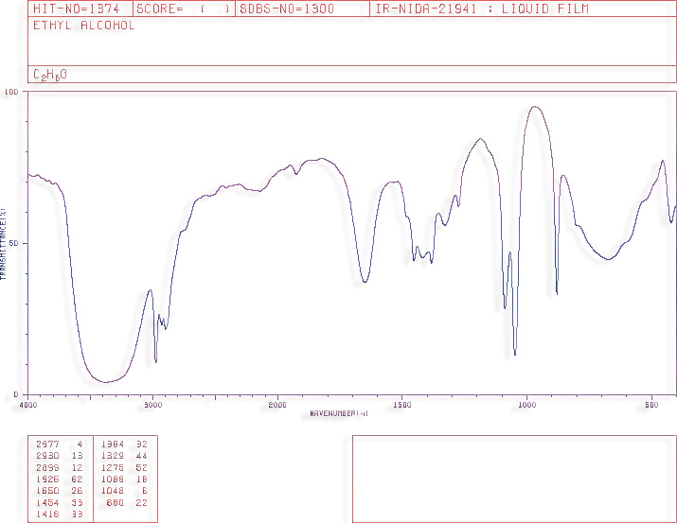Click transmittance value '52' beside 1275

click(x=142, y=467)
